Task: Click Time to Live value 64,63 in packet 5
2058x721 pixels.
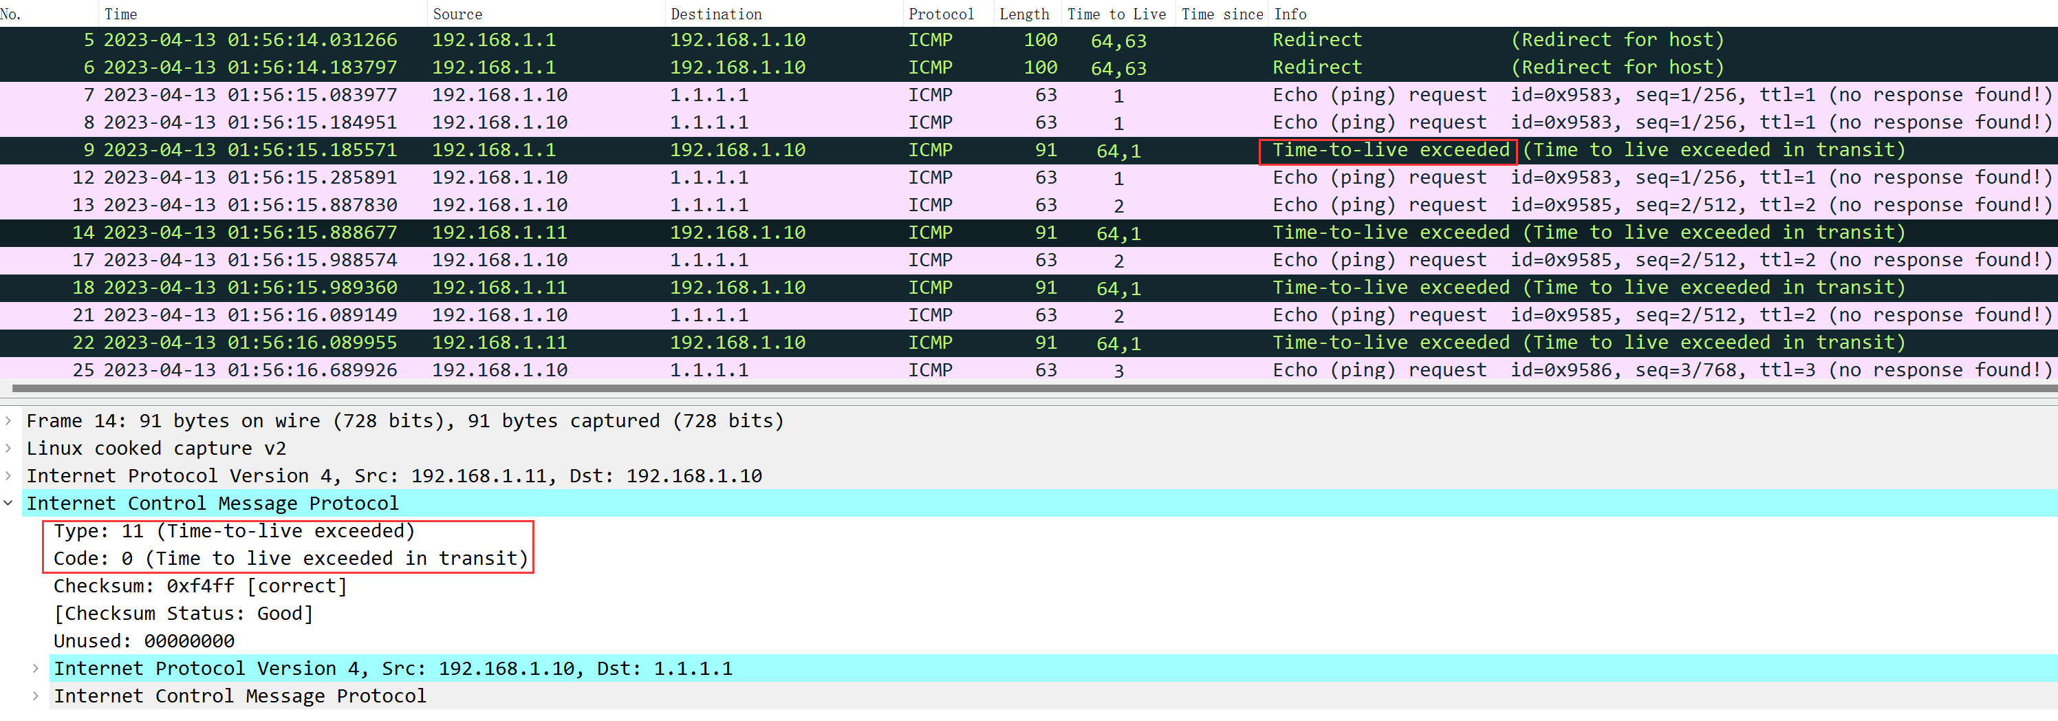Action: click(x=1118, y=41)
